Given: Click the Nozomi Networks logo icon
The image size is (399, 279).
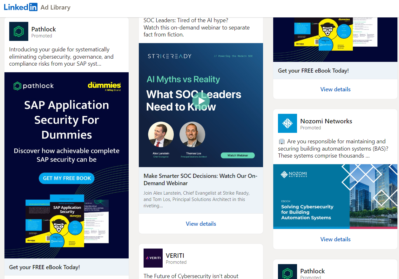Looking at the screenshot, I should [x=287, y=123].
